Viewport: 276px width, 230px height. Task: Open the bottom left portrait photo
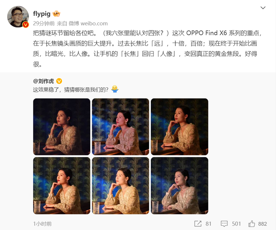(62, 186)
